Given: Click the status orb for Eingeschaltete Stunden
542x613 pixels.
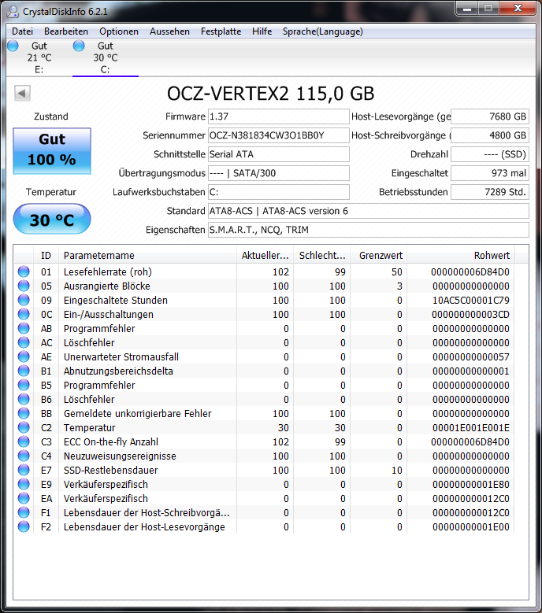Looking at the screenshot, I should (x=24, y=300).
